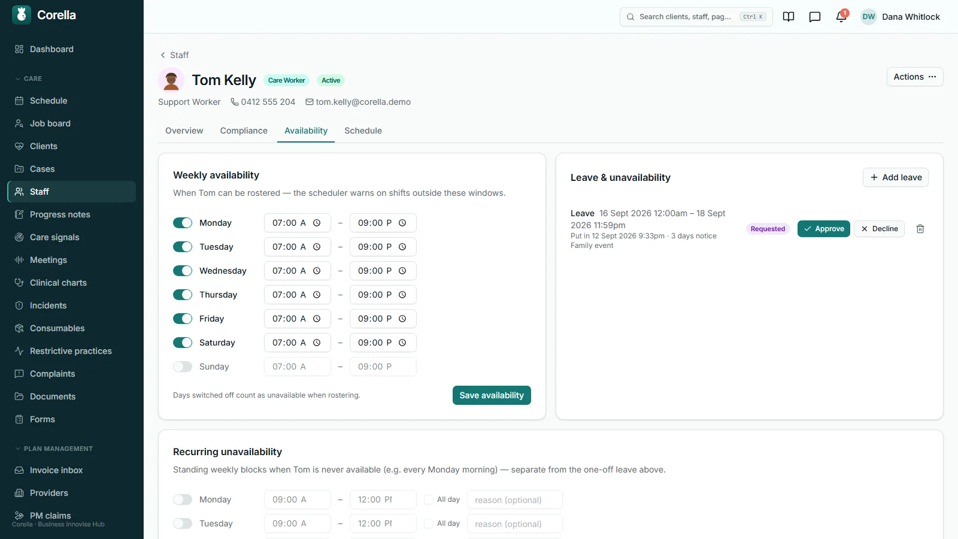Edit Tuesday weekly start time field
This screenshot has height=539, width=958.
point(298,247)
